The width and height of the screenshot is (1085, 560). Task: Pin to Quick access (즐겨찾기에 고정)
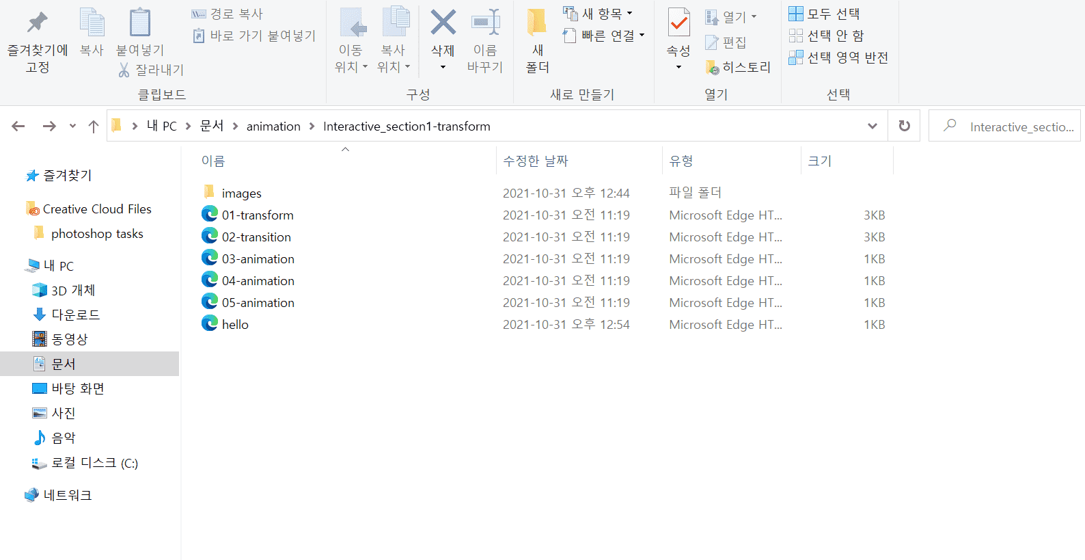pos(38,41)
